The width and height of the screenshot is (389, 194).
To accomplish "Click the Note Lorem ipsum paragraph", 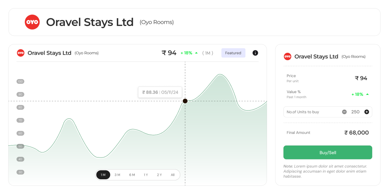I will (325, 171).
